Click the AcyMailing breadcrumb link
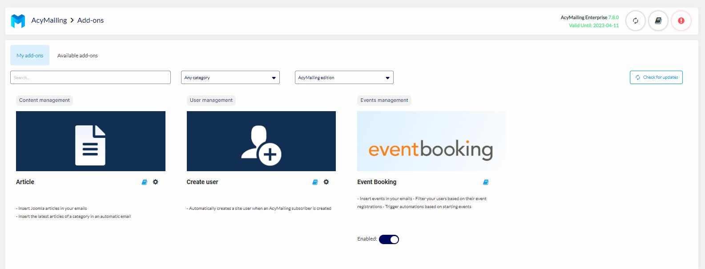Image resolution: width=705 pixels, height=269 pixels. click(x=49, y=20)
